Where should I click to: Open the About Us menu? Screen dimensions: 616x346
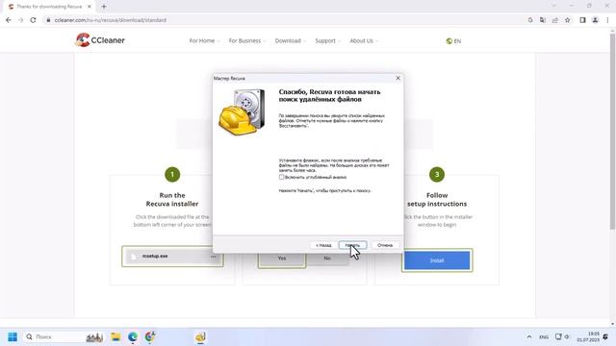tap(364, 40)
